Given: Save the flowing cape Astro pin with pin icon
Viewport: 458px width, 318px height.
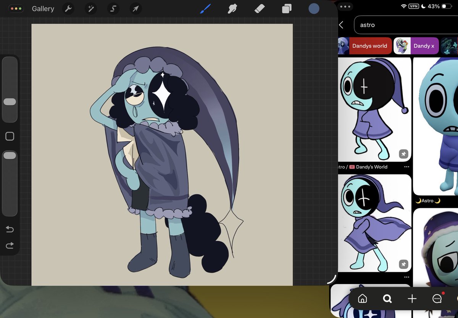Looking at the screenshot, I should [x=403, y=264].
